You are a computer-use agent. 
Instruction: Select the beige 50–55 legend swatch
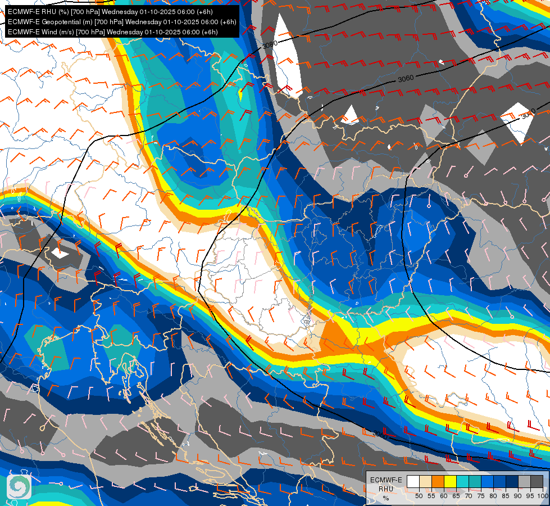[425, 481]
